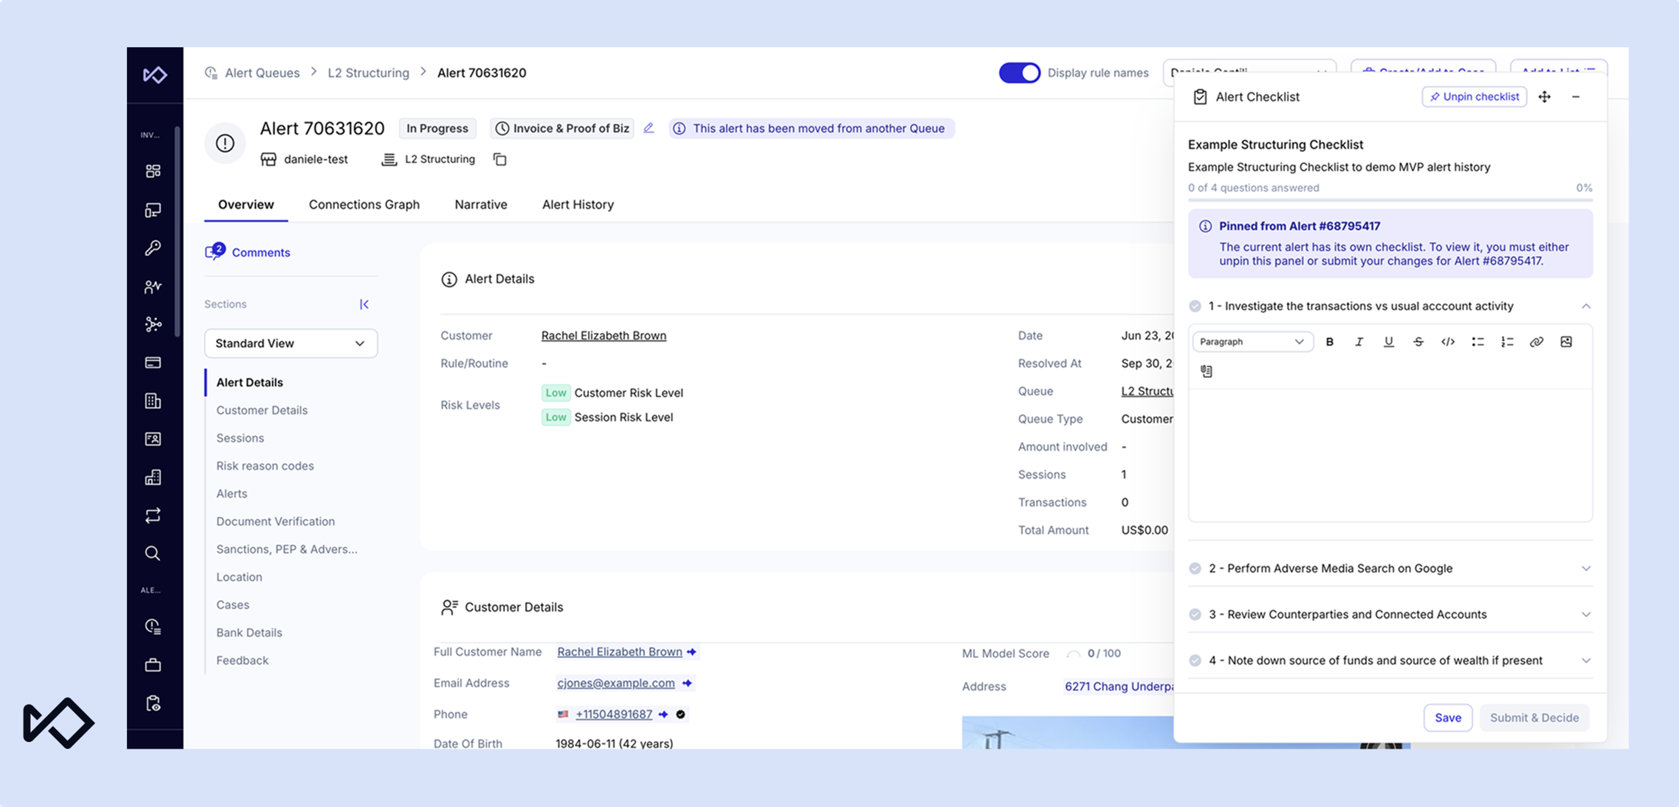Click the transfer arrows icon in sidebar

pyautogui.click(x=153, y=515)
